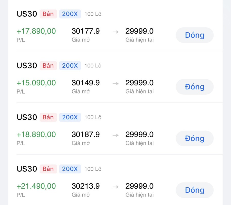Screen dimensions: 231x205
Task: Click the 200X badge above 30177.9
Action: pyautogui.click(x=70, y=14)
